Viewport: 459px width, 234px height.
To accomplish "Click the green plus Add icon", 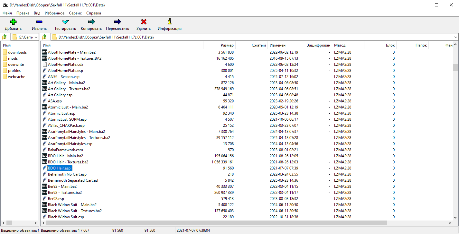I will 13,22.
